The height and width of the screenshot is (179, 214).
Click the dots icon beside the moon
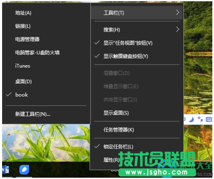(200, 119)
